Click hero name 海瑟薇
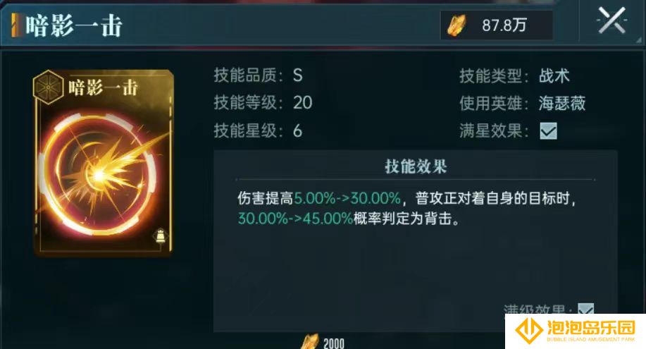The width and height of the screenshot is (646, 349). pos(562,103)
